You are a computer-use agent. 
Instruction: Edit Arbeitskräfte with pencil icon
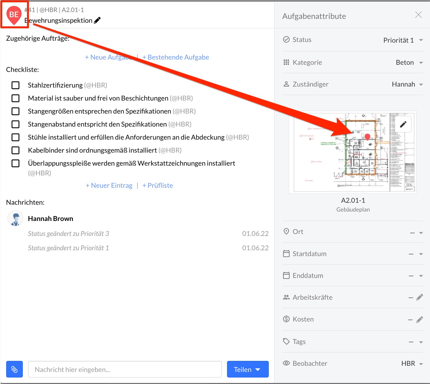(420, 297)
